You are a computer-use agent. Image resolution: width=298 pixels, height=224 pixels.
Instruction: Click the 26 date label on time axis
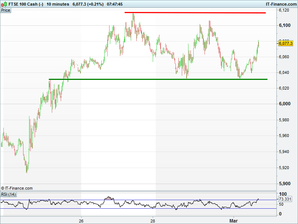click(x=81, y=221)
